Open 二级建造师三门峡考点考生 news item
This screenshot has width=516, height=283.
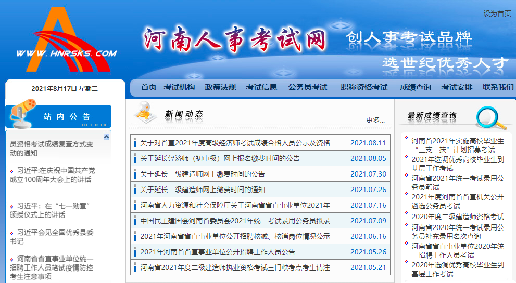[x=235, y=267]
